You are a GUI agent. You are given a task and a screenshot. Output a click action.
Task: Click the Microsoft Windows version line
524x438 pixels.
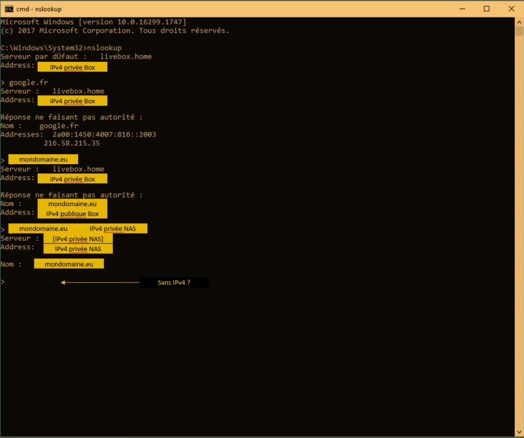(x=93, y=22)
